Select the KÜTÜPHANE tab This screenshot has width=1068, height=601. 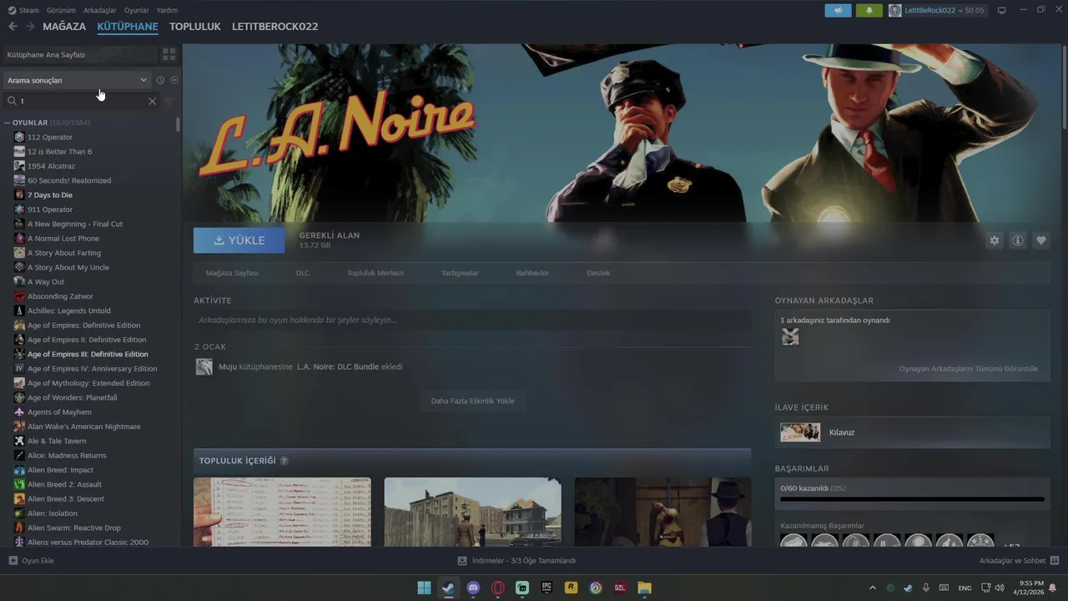click(128, 27)
